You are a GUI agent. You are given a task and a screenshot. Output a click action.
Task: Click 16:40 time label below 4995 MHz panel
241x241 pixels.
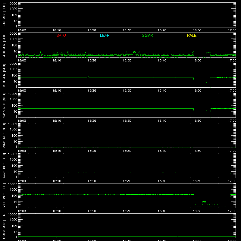(162, 181)
